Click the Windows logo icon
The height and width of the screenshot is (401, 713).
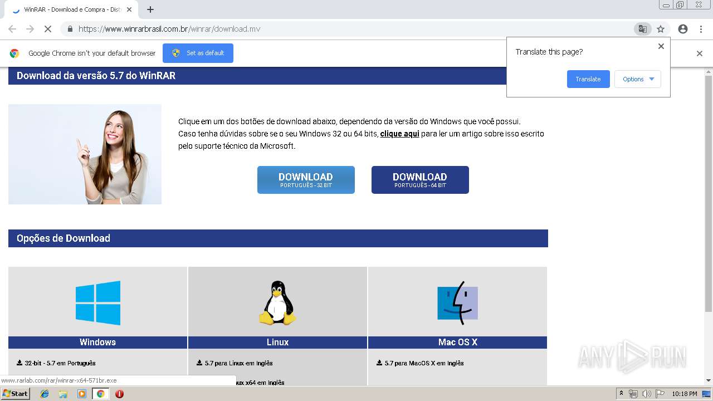click(x=98, y=303)
